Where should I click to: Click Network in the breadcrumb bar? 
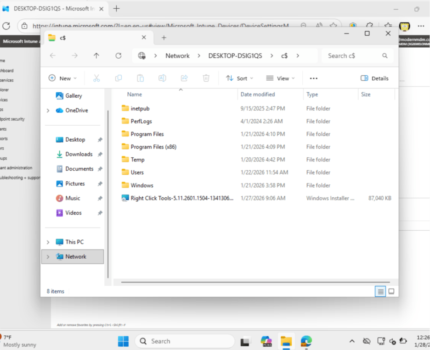[x=177, y=55]
